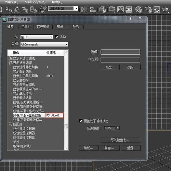
Task: Open the 自定义(U) menu
Action: (x=11, y=2)
